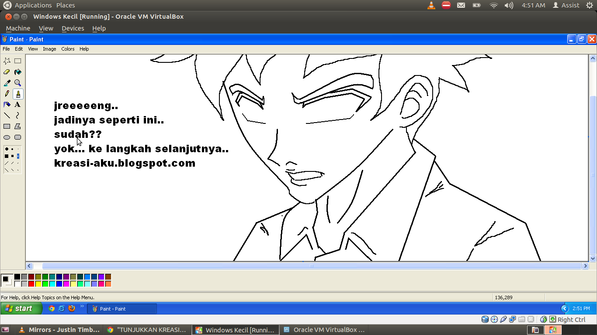The image size is (597, 335).
Task: Click the canvas scroll up arrow
Action: [x=593, y=58]
